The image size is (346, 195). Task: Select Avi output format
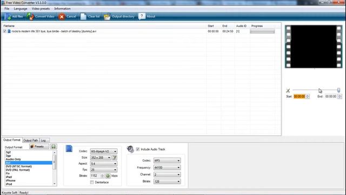pyautogui.click(x=29, y=162)
